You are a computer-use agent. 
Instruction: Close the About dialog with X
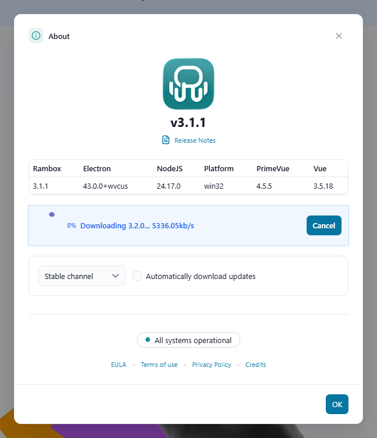(339, 36)
